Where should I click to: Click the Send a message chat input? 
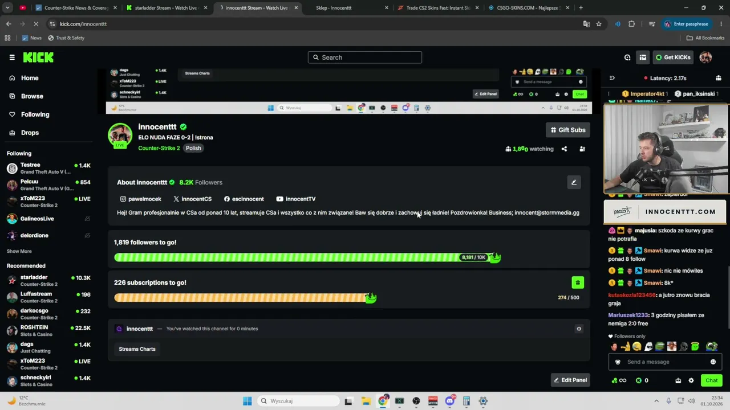(665, 362)
